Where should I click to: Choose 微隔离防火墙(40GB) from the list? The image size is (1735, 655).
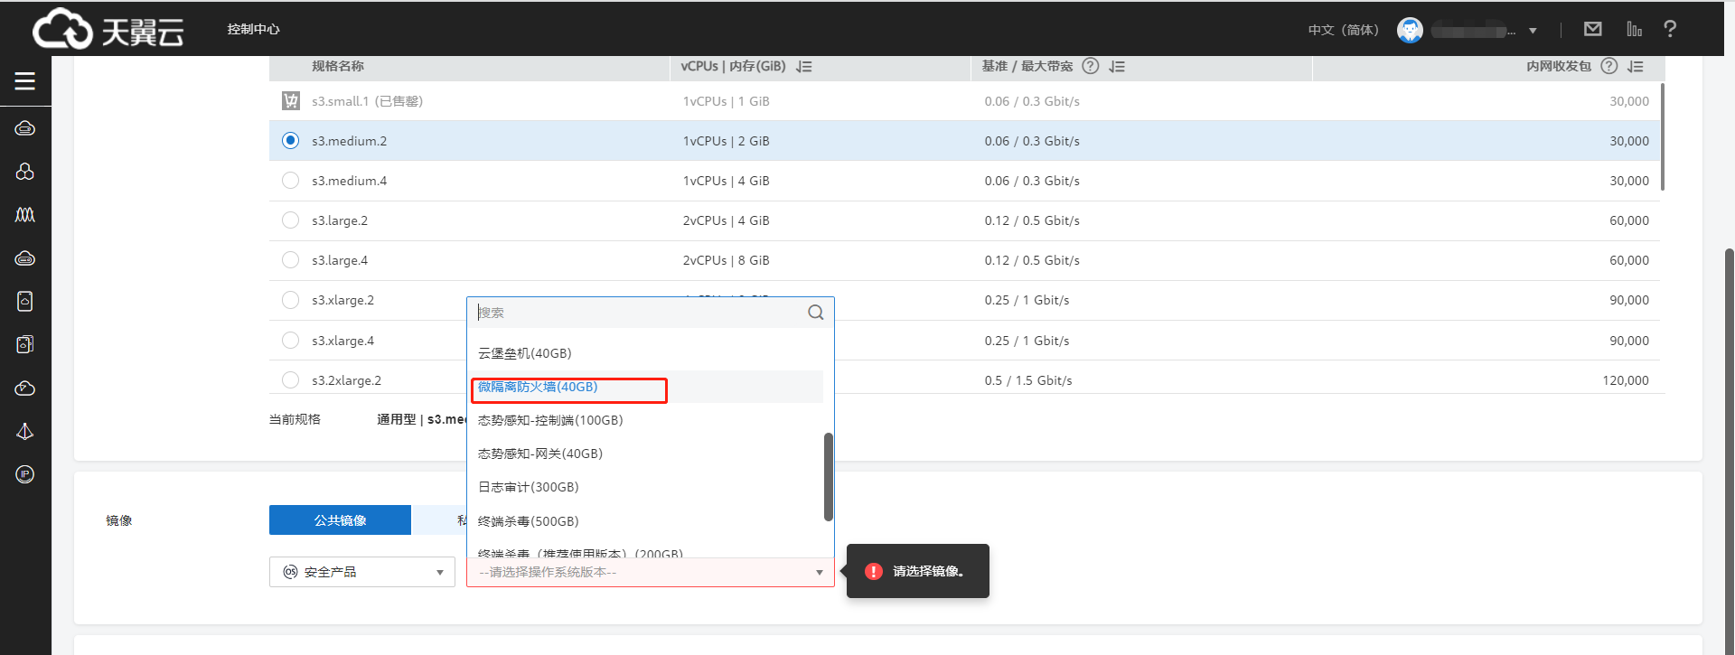pyautogui.click(x=538, y=388)
